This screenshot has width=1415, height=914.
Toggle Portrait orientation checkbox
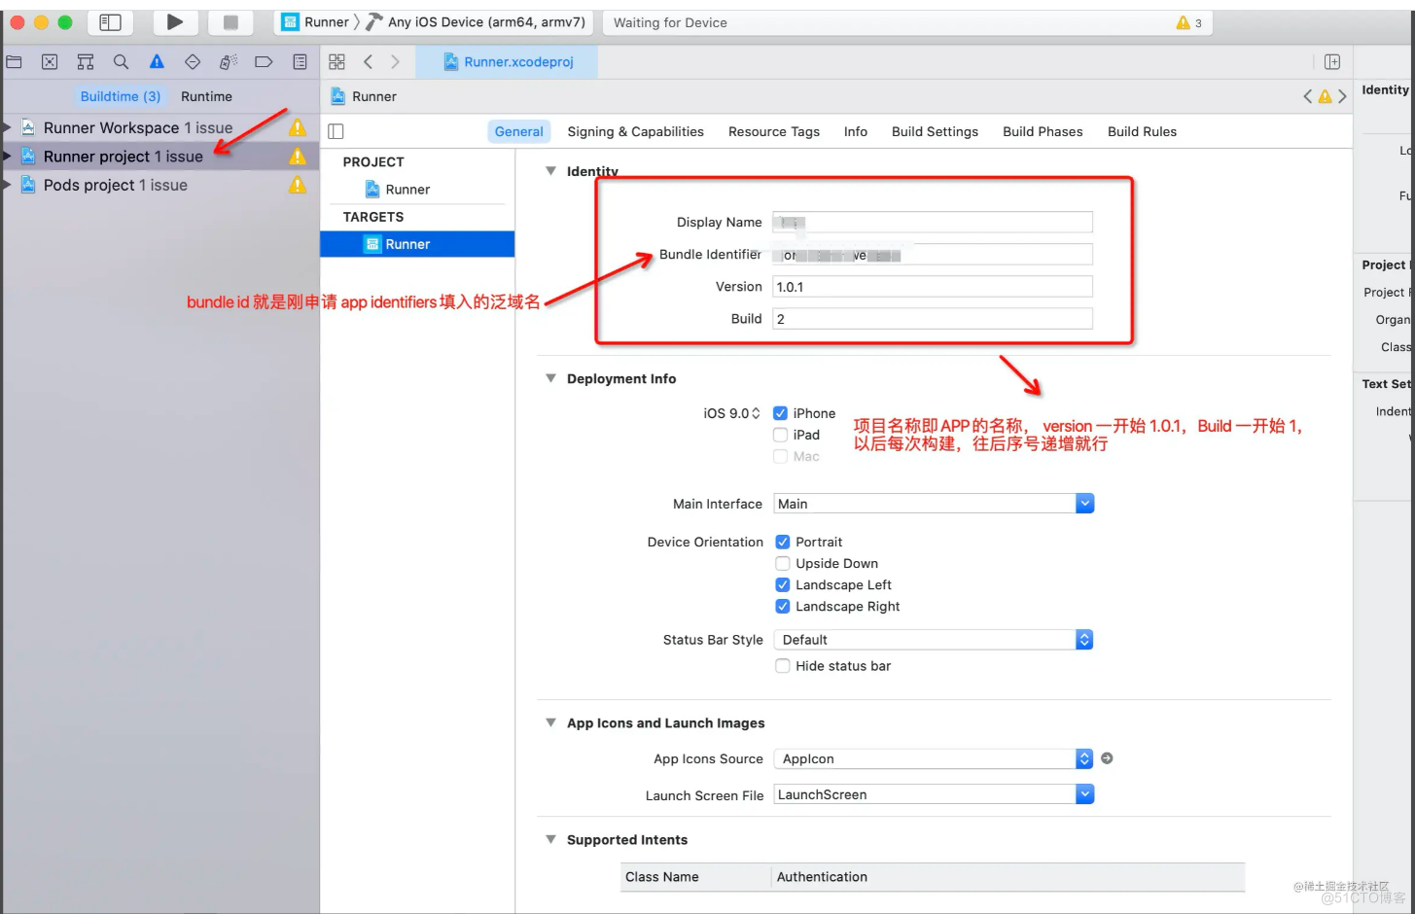pyautogui.click(x=783, y=542)
